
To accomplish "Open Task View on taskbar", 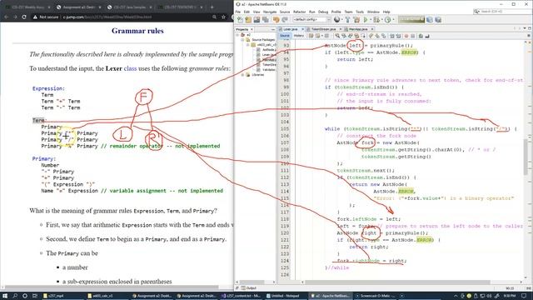I will (x=35, y=296).
